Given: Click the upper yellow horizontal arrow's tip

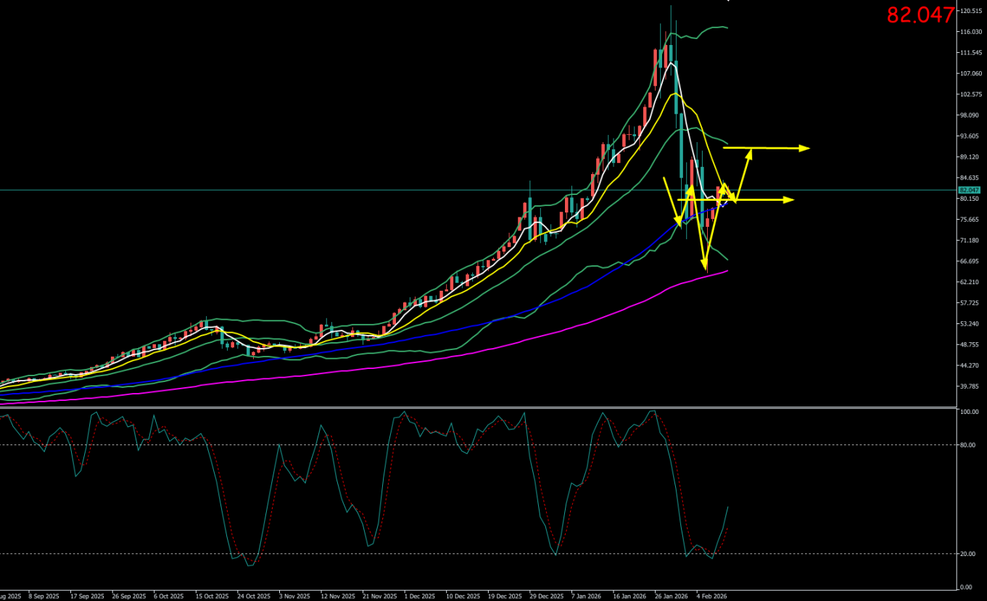Looking at the screenshot, I should [806, 148].
